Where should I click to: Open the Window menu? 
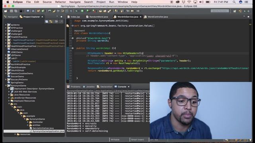[x=123, y=2]
